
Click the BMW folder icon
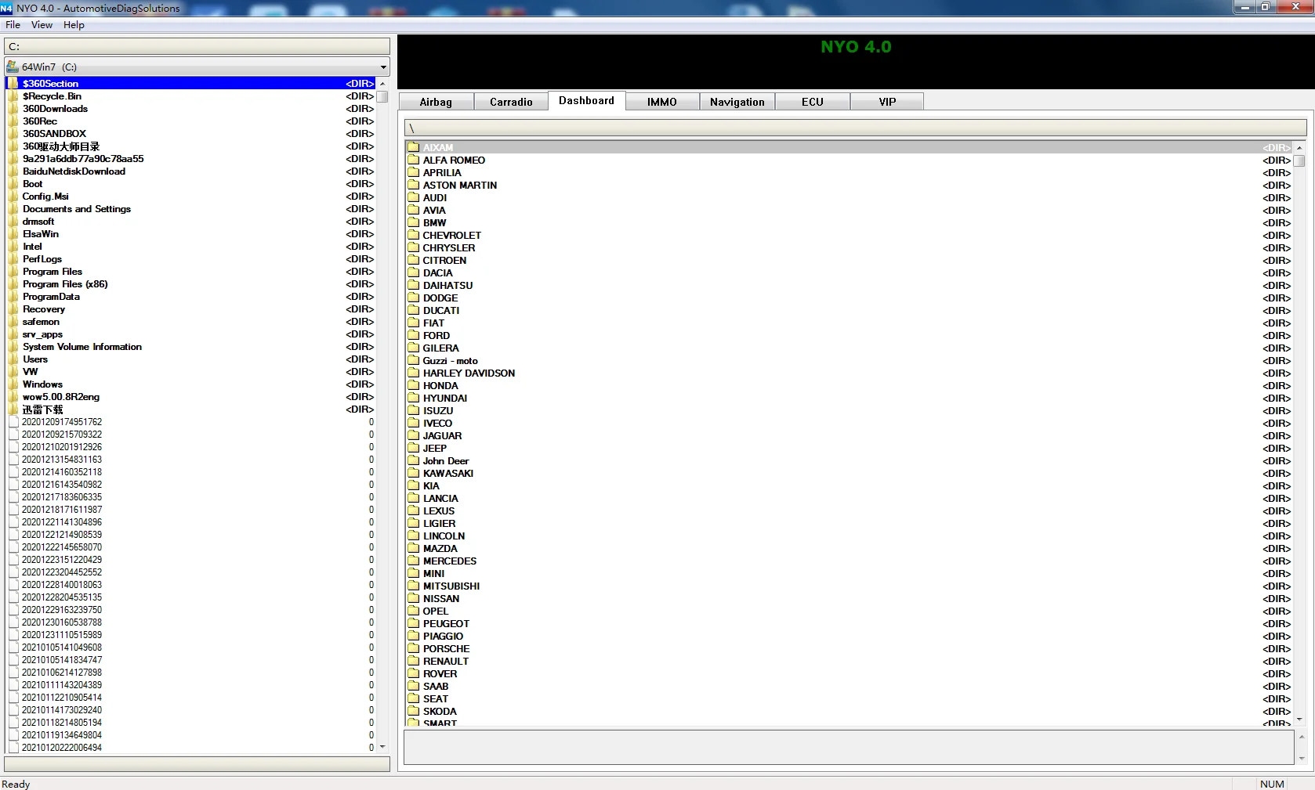click(413, 222)
